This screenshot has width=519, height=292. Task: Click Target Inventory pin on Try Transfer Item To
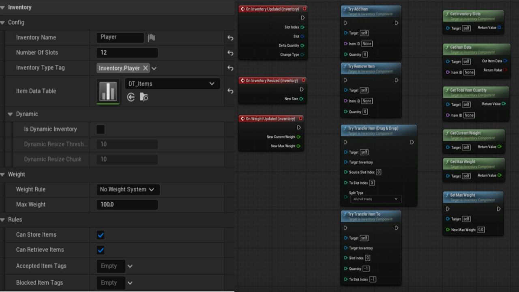pos(345,248)
